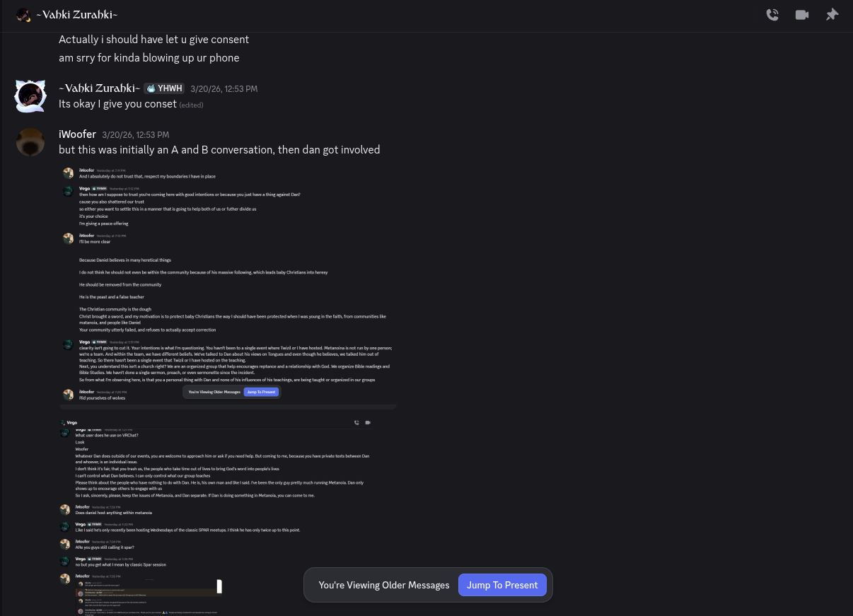Click the message "Its okay I give you conset"
Image resolution: width=853 pixels, height=616 pixels.
[117, 104]
